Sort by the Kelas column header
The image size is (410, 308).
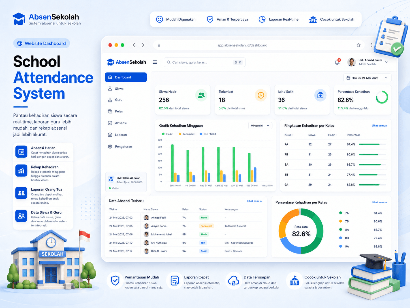click(x=289, y=135)
